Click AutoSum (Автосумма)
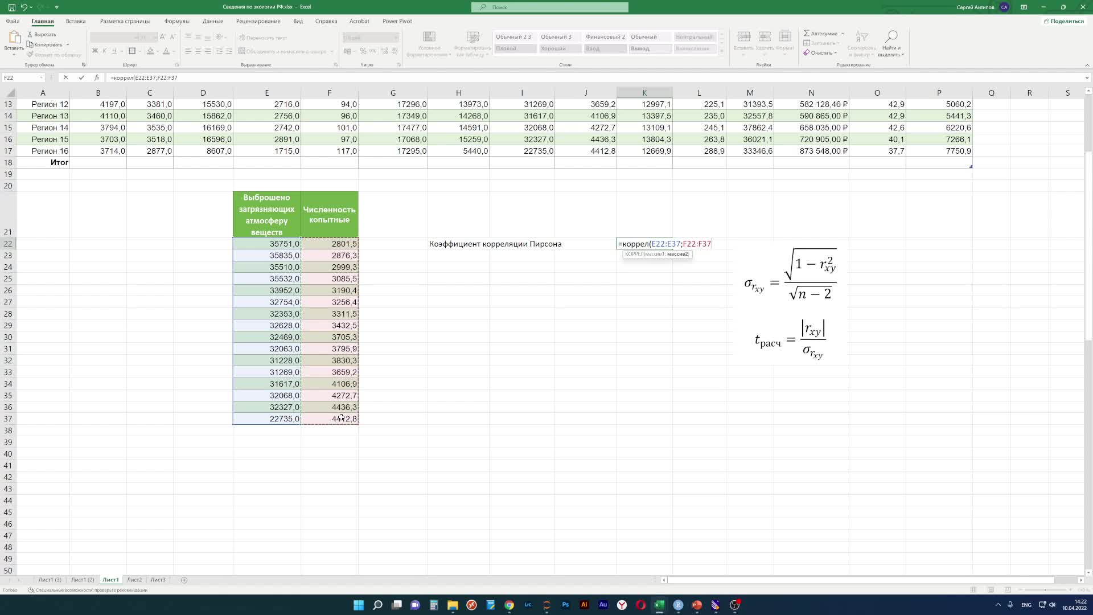Image resolution: width=1093 pixels, height=615 pixels. 820,34
